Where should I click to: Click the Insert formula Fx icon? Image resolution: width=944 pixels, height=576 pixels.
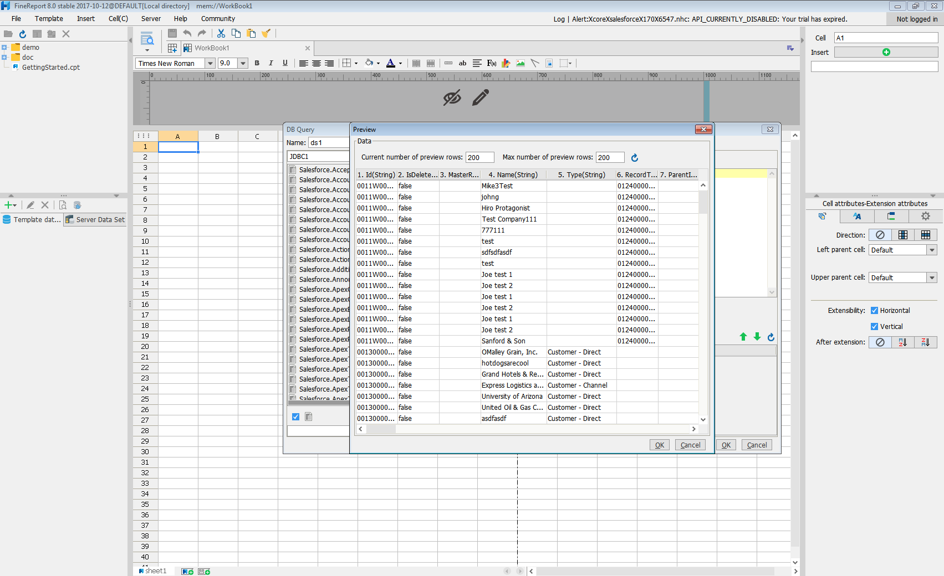[x=492, y=63]
